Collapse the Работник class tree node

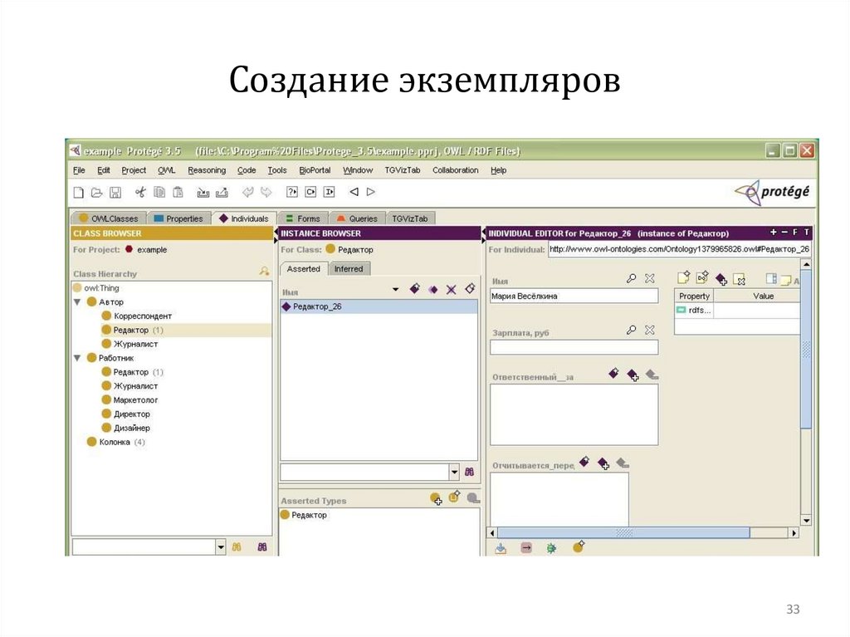(78, 358)
